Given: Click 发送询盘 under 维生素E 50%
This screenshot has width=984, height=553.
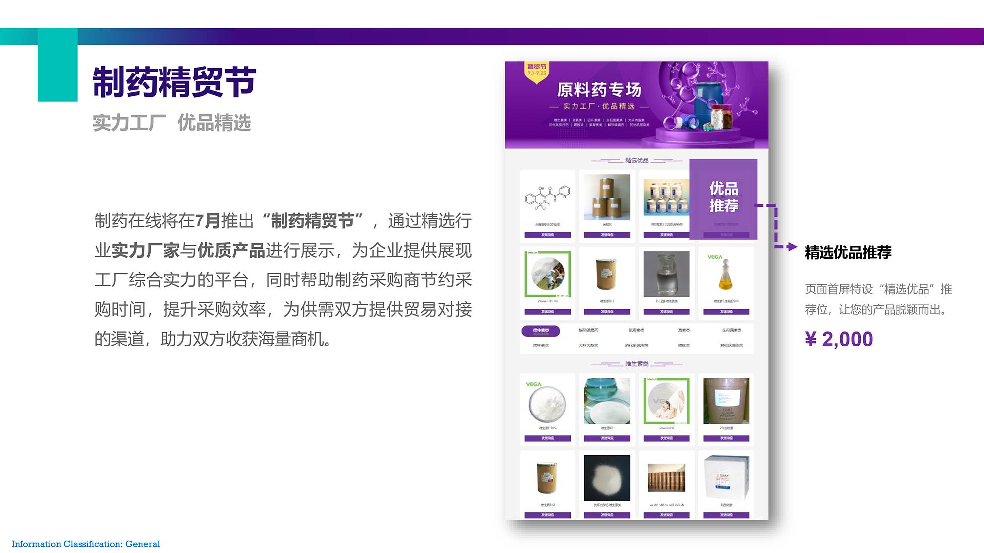Looking at the screenshot, I should click(x=548, y=438).
